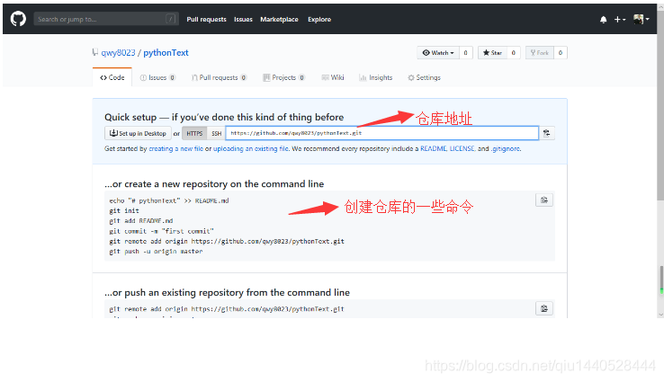Go to Issues in top navigation
Viewport: 664px width, 382px height.
tap(243, 20)
